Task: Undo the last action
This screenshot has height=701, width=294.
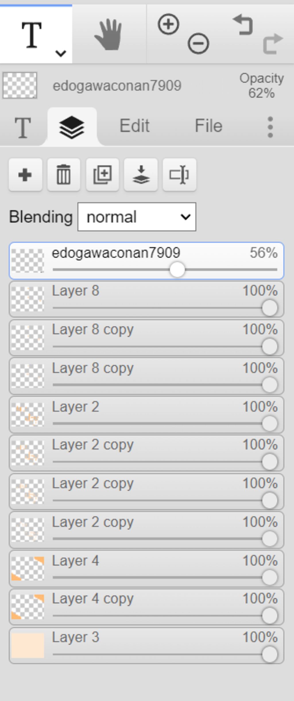Action: (243, 25)
